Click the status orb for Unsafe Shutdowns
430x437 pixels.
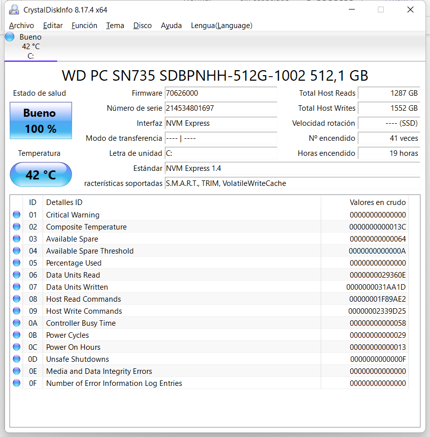click(17, 359)
